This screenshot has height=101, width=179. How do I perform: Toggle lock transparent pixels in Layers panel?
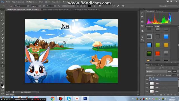click(x=155, y=75)
